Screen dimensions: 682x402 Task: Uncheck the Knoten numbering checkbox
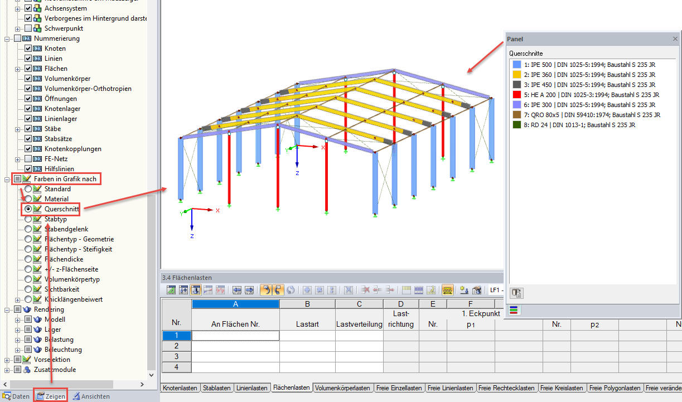tap(28, 49)
